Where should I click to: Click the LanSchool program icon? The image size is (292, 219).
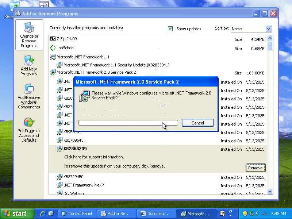point(53,48)
